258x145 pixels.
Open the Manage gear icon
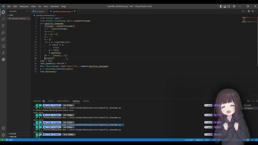(3, 135)
